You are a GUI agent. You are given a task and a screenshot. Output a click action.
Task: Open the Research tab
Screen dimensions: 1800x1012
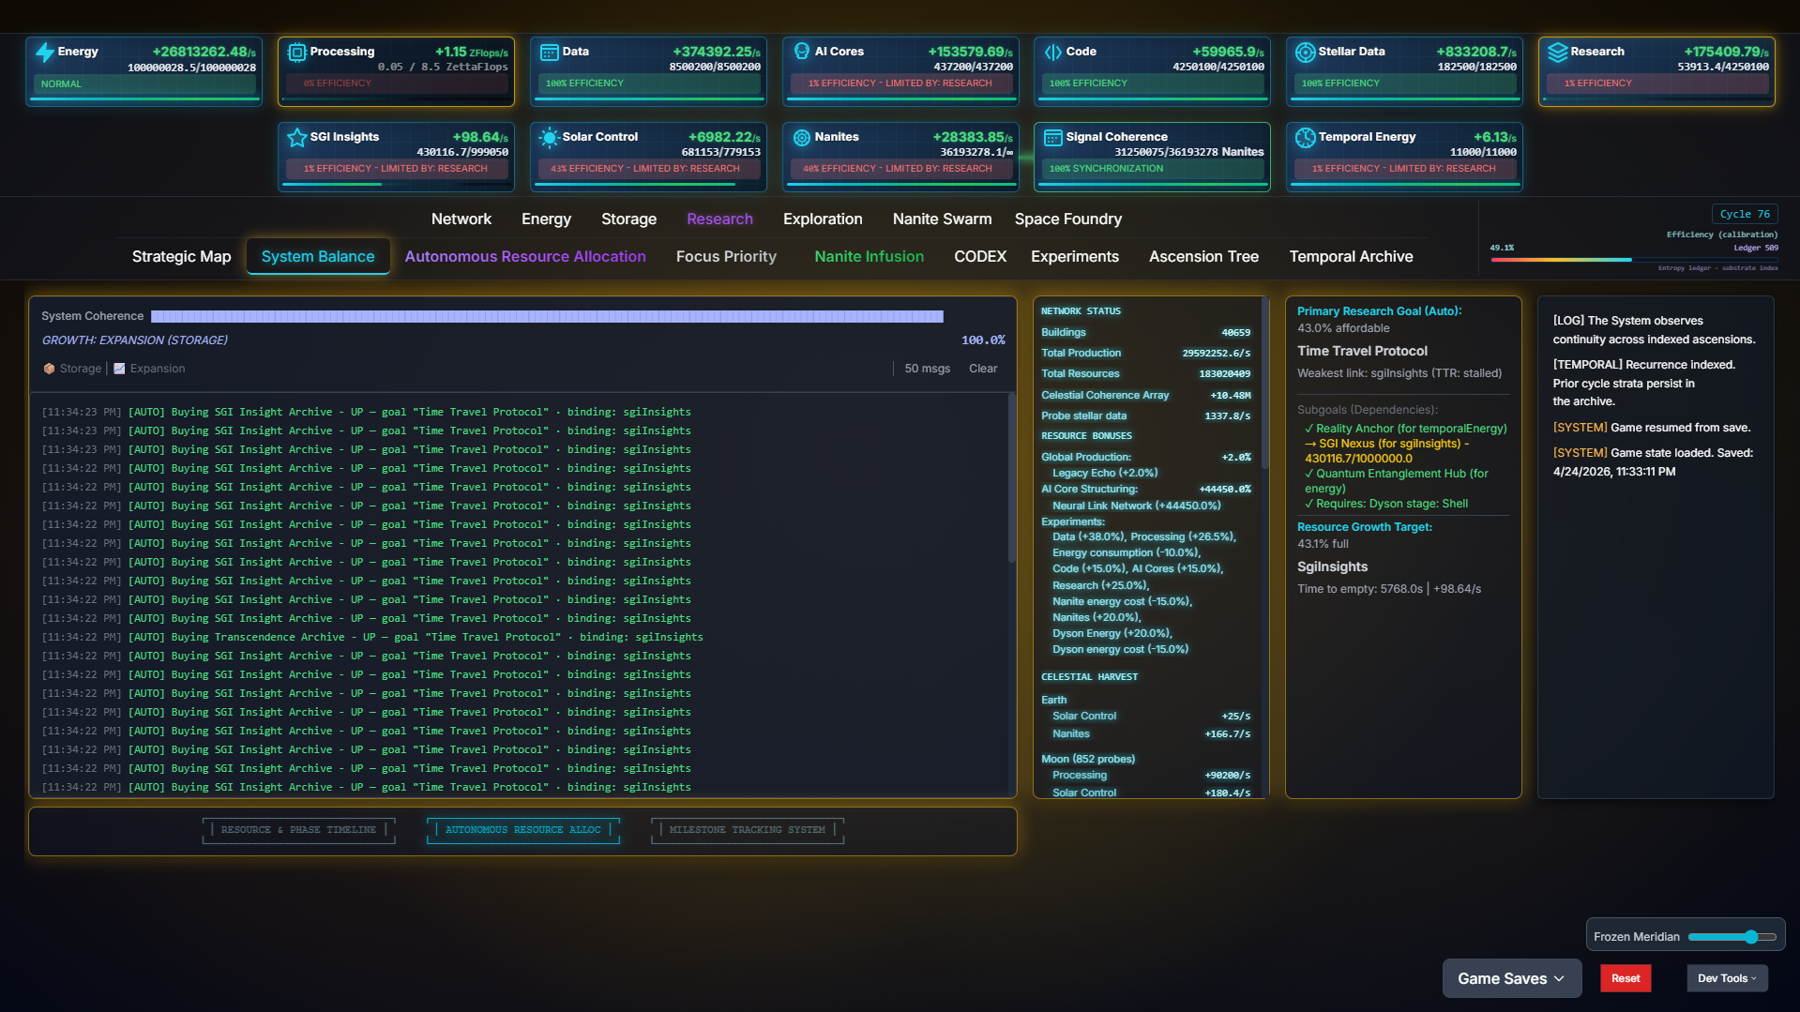[x=719, y=219]
